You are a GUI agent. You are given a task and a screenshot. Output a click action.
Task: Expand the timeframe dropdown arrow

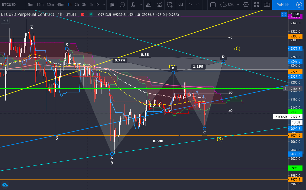point(104,5)
